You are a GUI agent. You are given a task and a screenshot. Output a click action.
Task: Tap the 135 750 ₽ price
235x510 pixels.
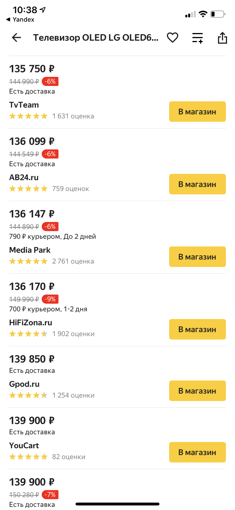pyautogui.click(x=32, y=69)
